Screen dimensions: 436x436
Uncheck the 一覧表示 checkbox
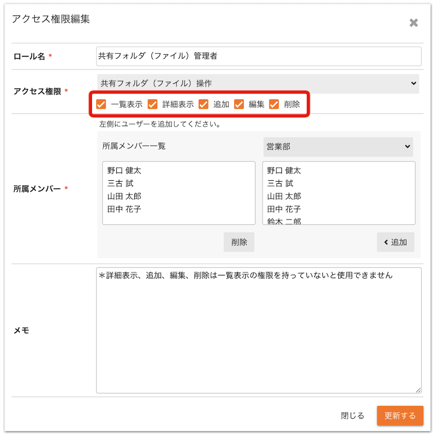(101, 104)
